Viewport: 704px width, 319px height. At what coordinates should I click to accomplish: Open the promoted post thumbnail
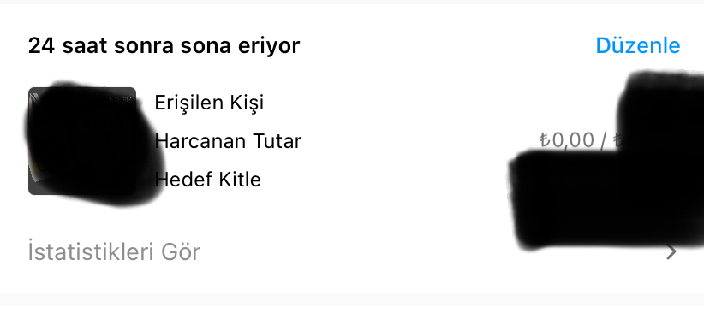point(82,140)
